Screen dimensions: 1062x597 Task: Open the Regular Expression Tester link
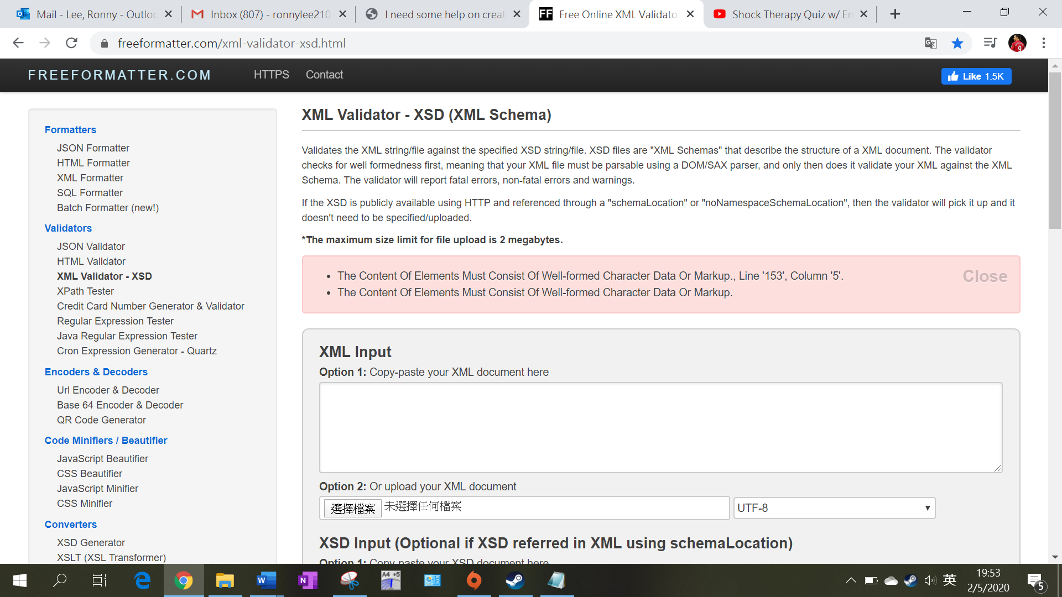pyautogui.click(x=115, y=321)
